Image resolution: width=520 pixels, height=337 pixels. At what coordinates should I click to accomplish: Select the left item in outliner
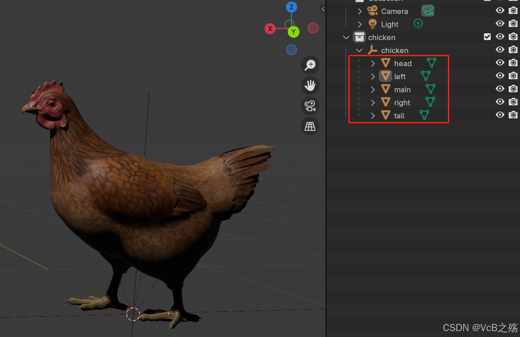point(400,76)
